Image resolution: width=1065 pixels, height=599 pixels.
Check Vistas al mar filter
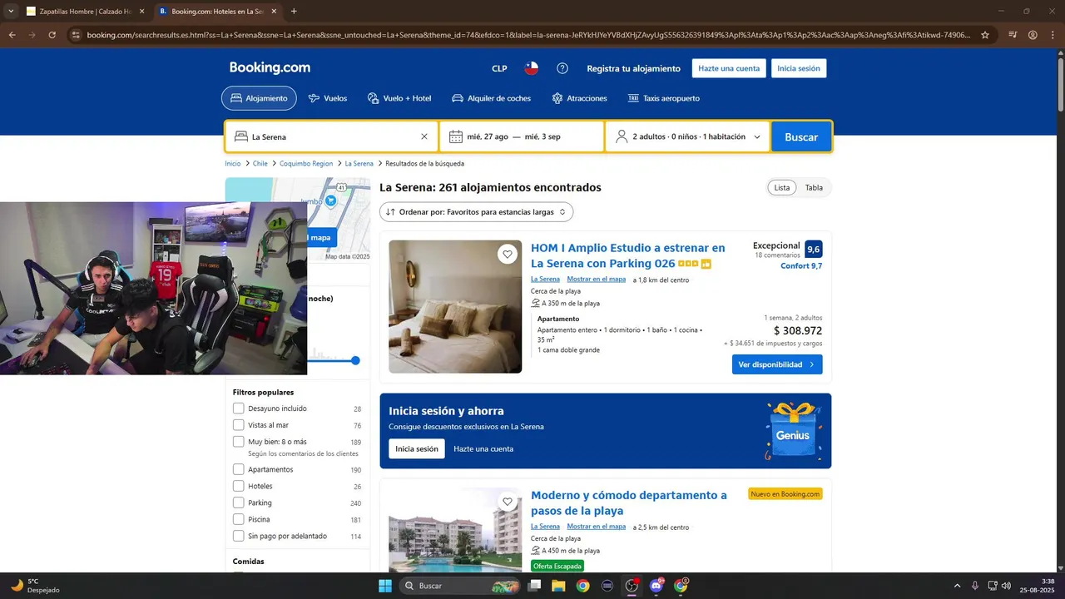coord(239,425)
